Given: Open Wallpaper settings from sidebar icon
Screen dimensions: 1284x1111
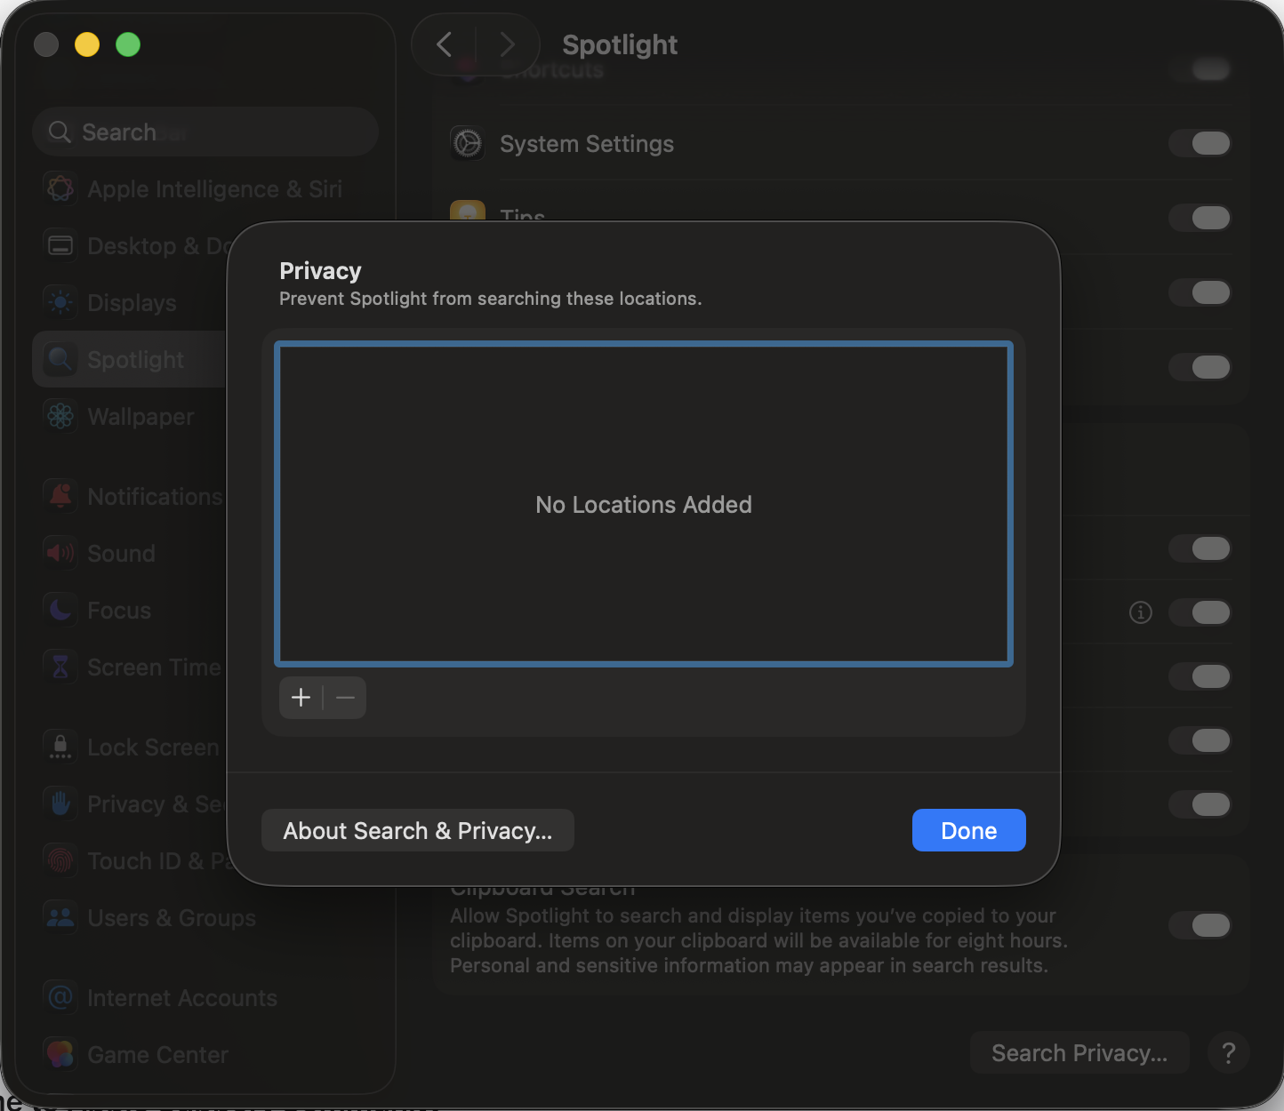Looking at the screenshot, I should [x=60, y=416].
